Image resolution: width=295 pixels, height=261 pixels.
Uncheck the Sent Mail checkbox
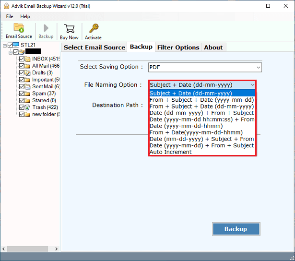[22, 86]
